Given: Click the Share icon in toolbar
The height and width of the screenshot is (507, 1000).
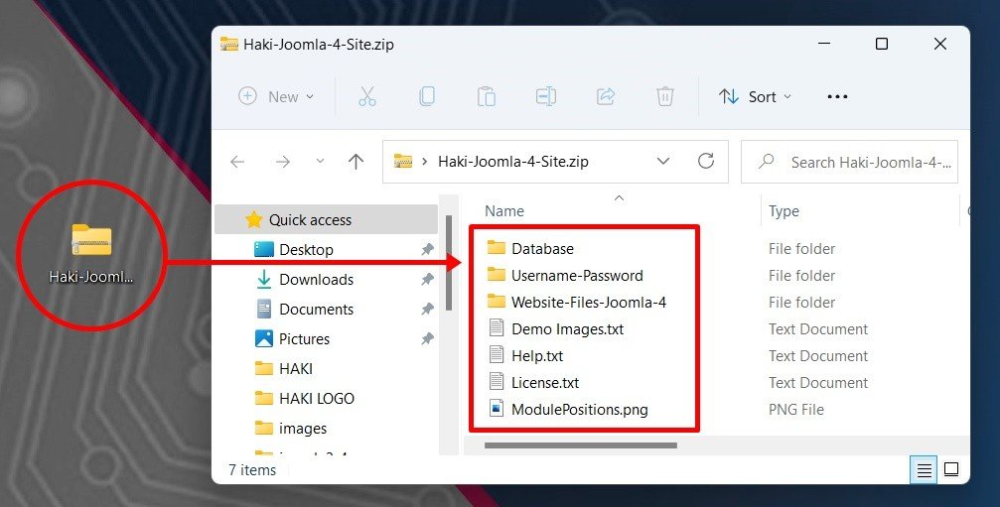Looking at the screenshot, I should [x=605, y=96].
